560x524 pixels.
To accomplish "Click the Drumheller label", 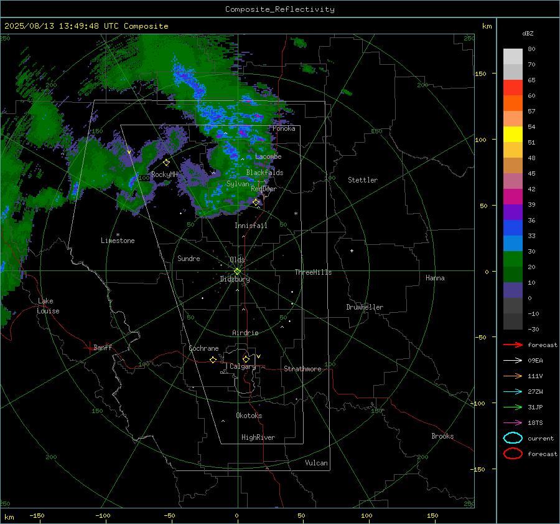I will point(365,307).
